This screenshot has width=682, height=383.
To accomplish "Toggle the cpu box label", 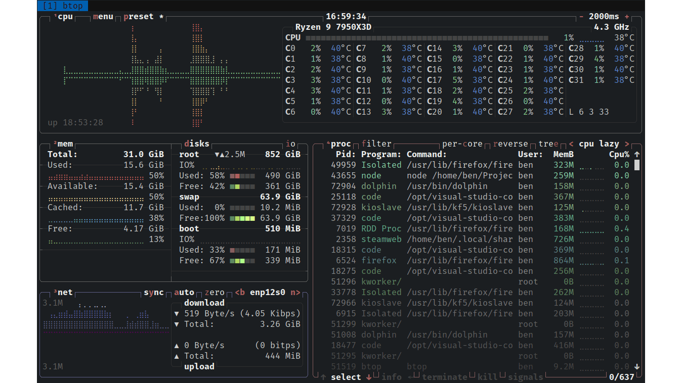I will [64, 17].
